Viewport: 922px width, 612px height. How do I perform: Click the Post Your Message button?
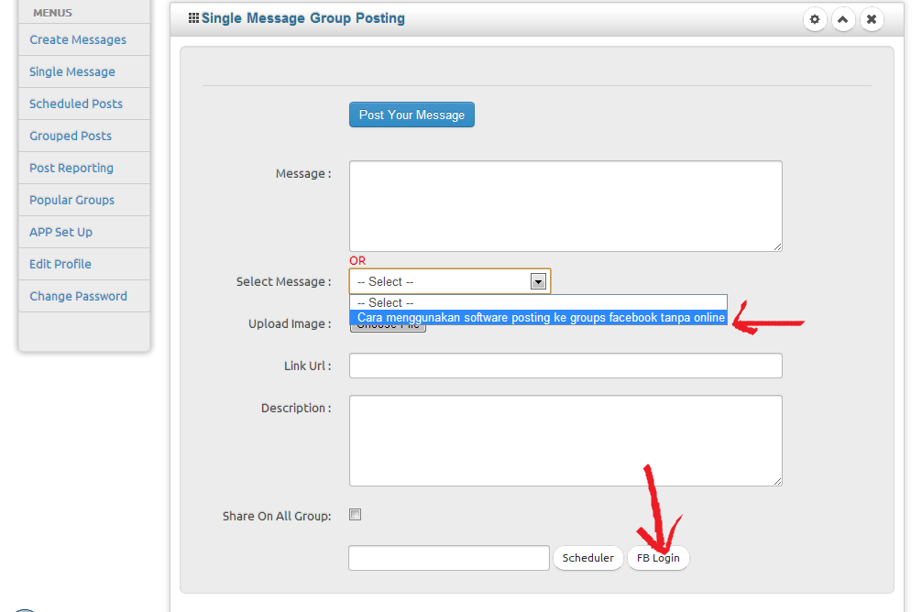pyautogui.click(x=412, y=115)
